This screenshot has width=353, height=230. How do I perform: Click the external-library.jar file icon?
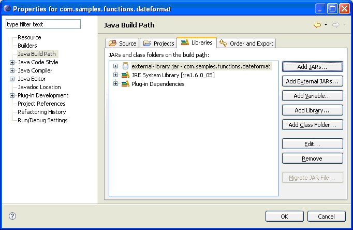click(125, 66)
